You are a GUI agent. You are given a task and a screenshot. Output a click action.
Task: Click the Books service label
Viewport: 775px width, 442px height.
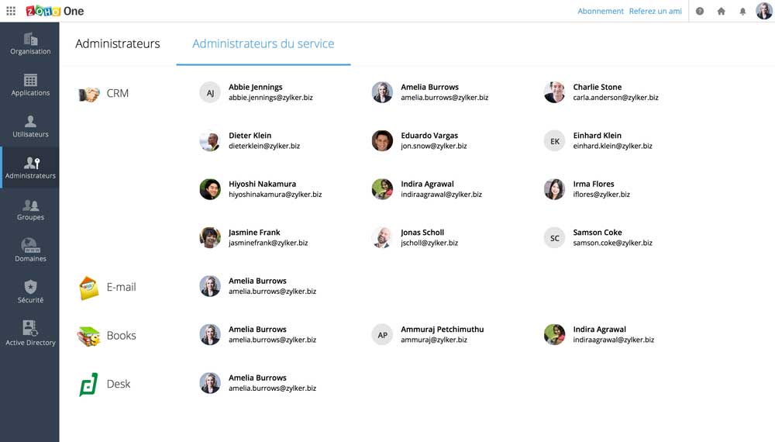tap(121, 336)
